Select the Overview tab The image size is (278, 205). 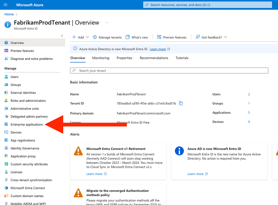[78, 58]
